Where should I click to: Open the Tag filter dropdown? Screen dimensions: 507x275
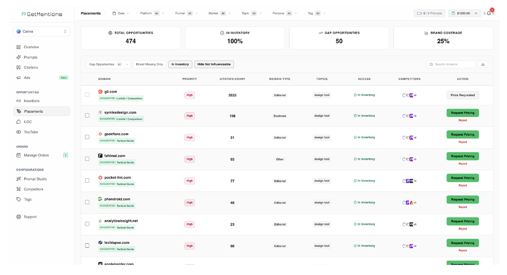[x=317, y=13]
